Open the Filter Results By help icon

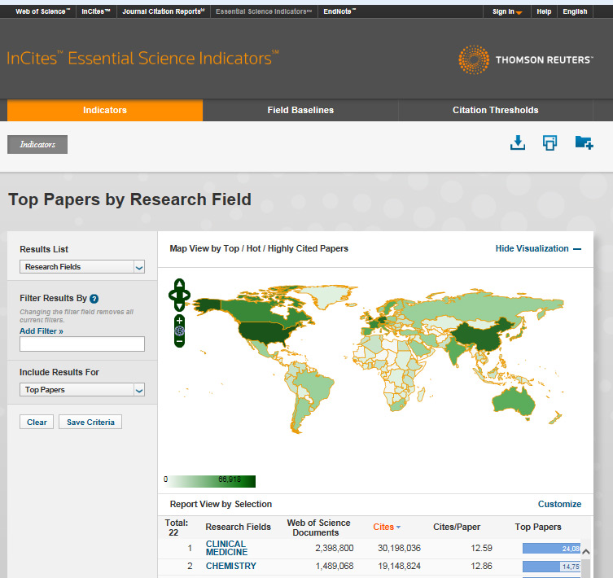[94, 299]
